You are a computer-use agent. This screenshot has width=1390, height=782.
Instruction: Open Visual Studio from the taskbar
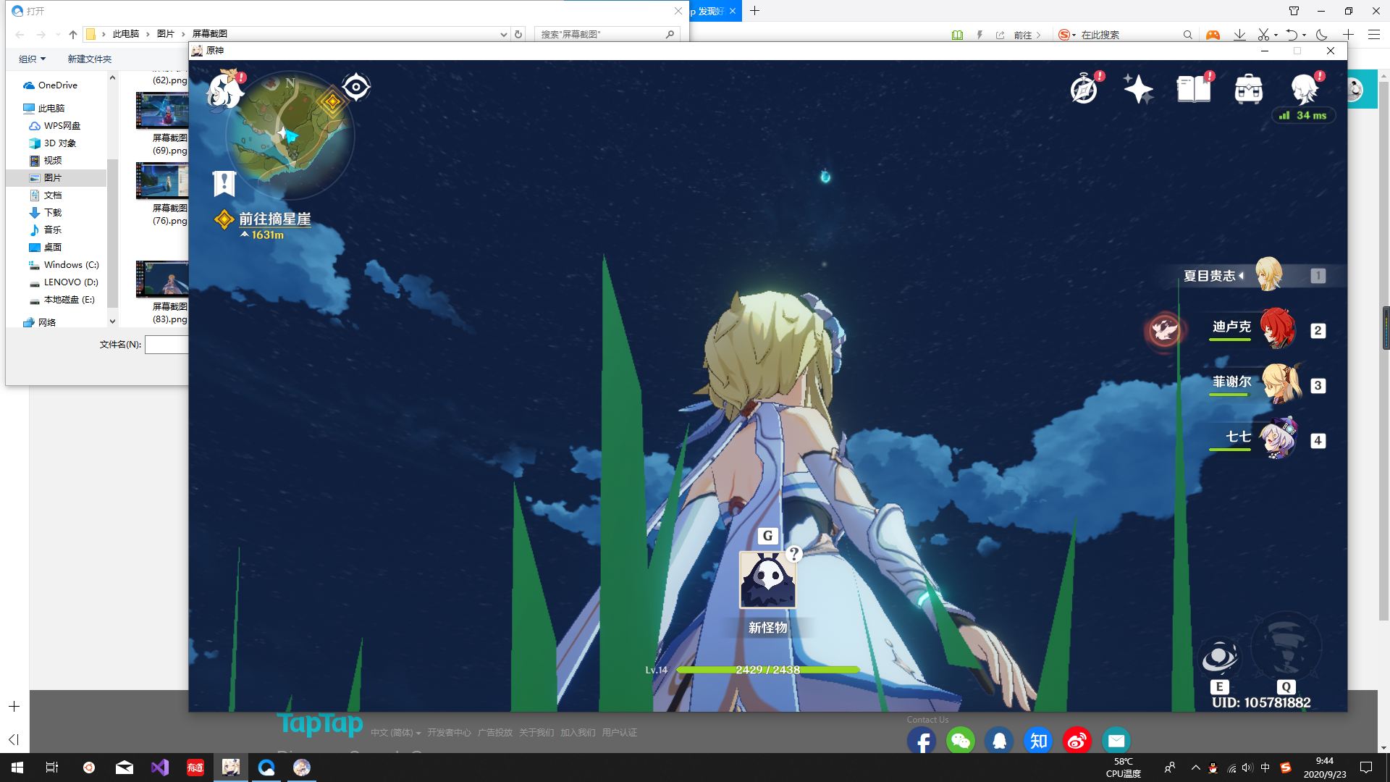coord(159,768)
